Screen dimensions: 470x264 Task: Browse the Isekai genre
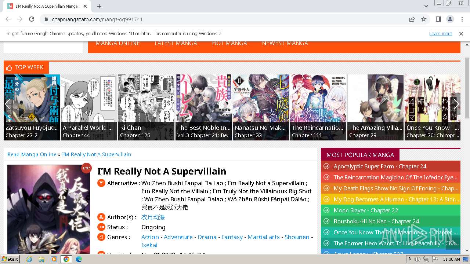click(x=149, y=245)
